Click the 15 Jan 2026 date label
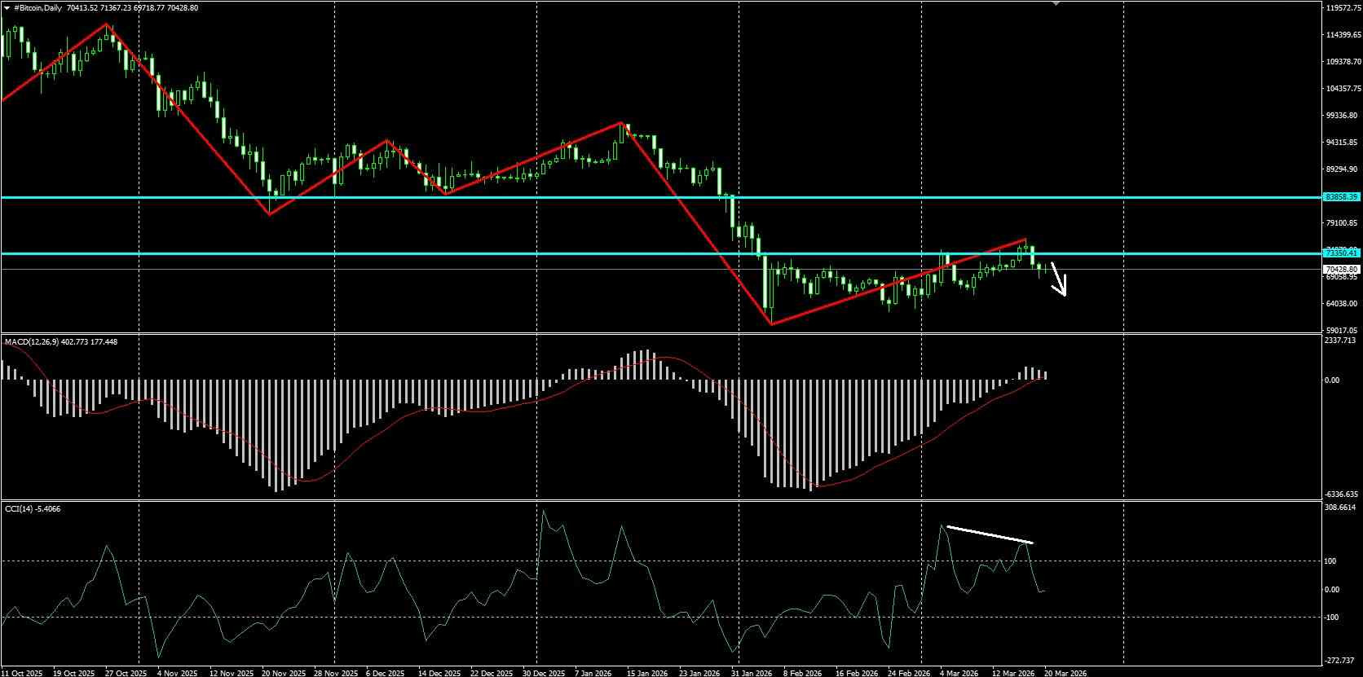The width and height of the screenshot is (1363, 677). point(647,673)
